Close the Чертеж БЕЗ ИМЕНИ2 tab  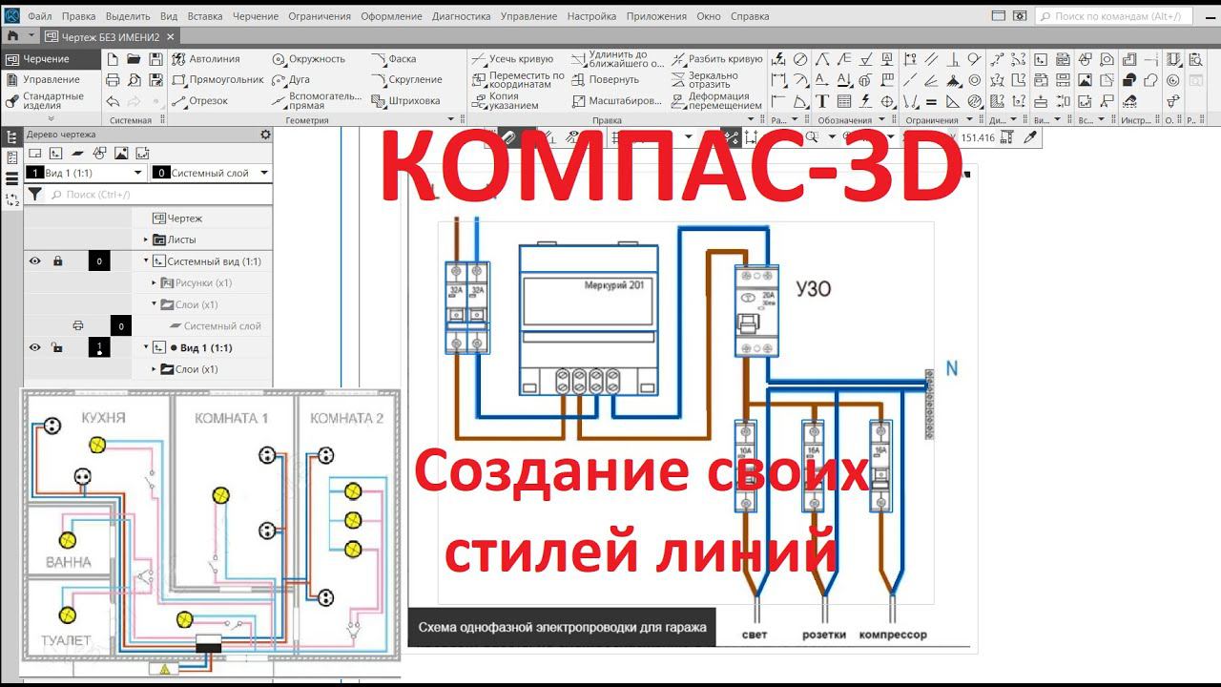coord(170,35)
